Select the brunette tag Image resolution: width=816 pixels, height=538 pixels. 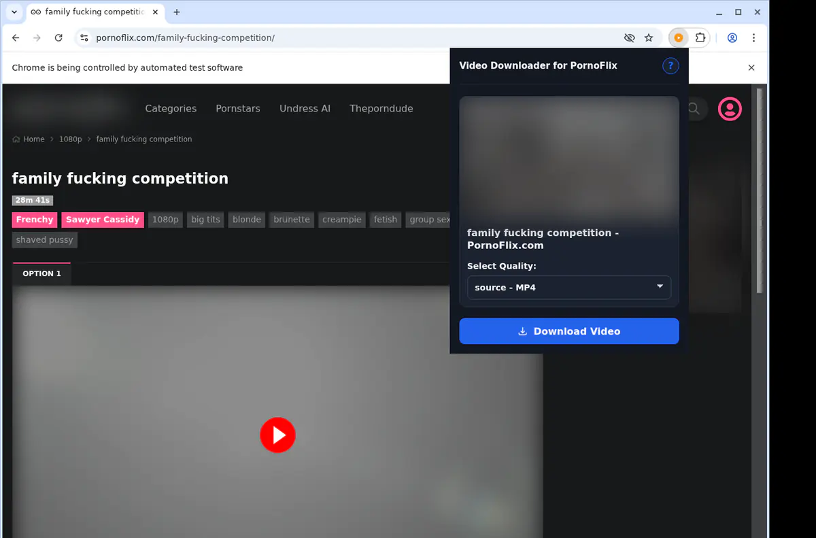pyautogui.click(x=292, y=220)
